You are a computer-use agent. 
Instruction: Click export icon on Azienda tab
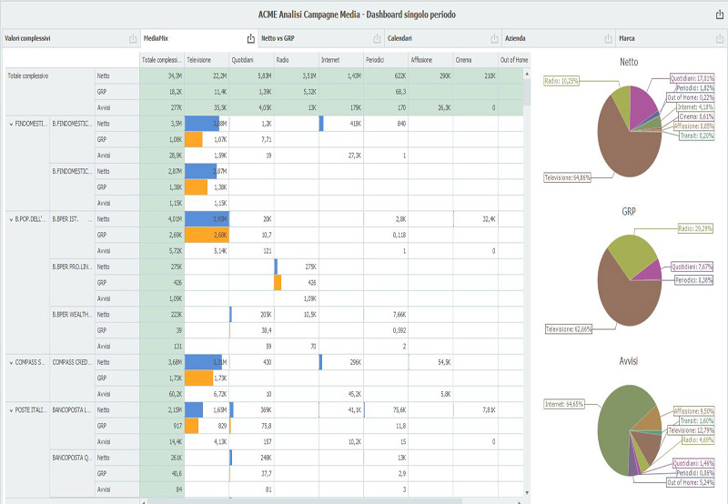[607, 39]
